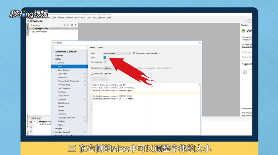Click the Restore Defaults button
The width and height of the screenshot is (278, 155).
coord(100,79)
